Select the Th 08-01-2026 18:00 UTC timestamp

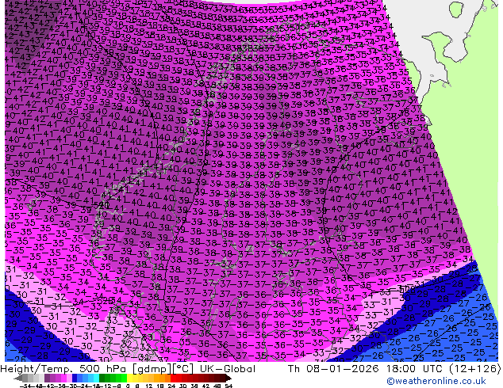[x=394, y=369]
